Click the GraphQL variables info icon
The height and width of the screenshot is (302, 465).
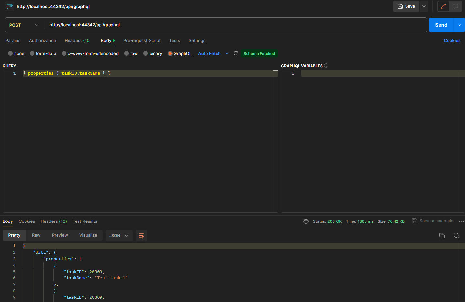pos(326,66)
